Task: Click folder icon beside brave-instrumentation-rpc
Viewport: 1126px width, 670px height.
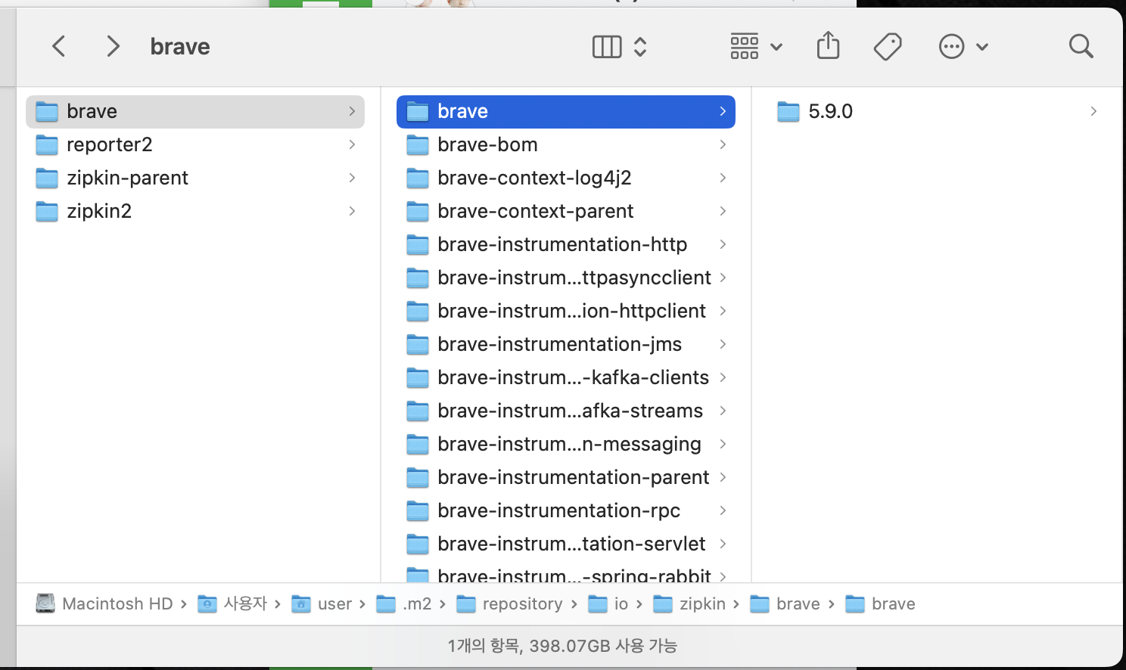Action: (x=418, y=511)
